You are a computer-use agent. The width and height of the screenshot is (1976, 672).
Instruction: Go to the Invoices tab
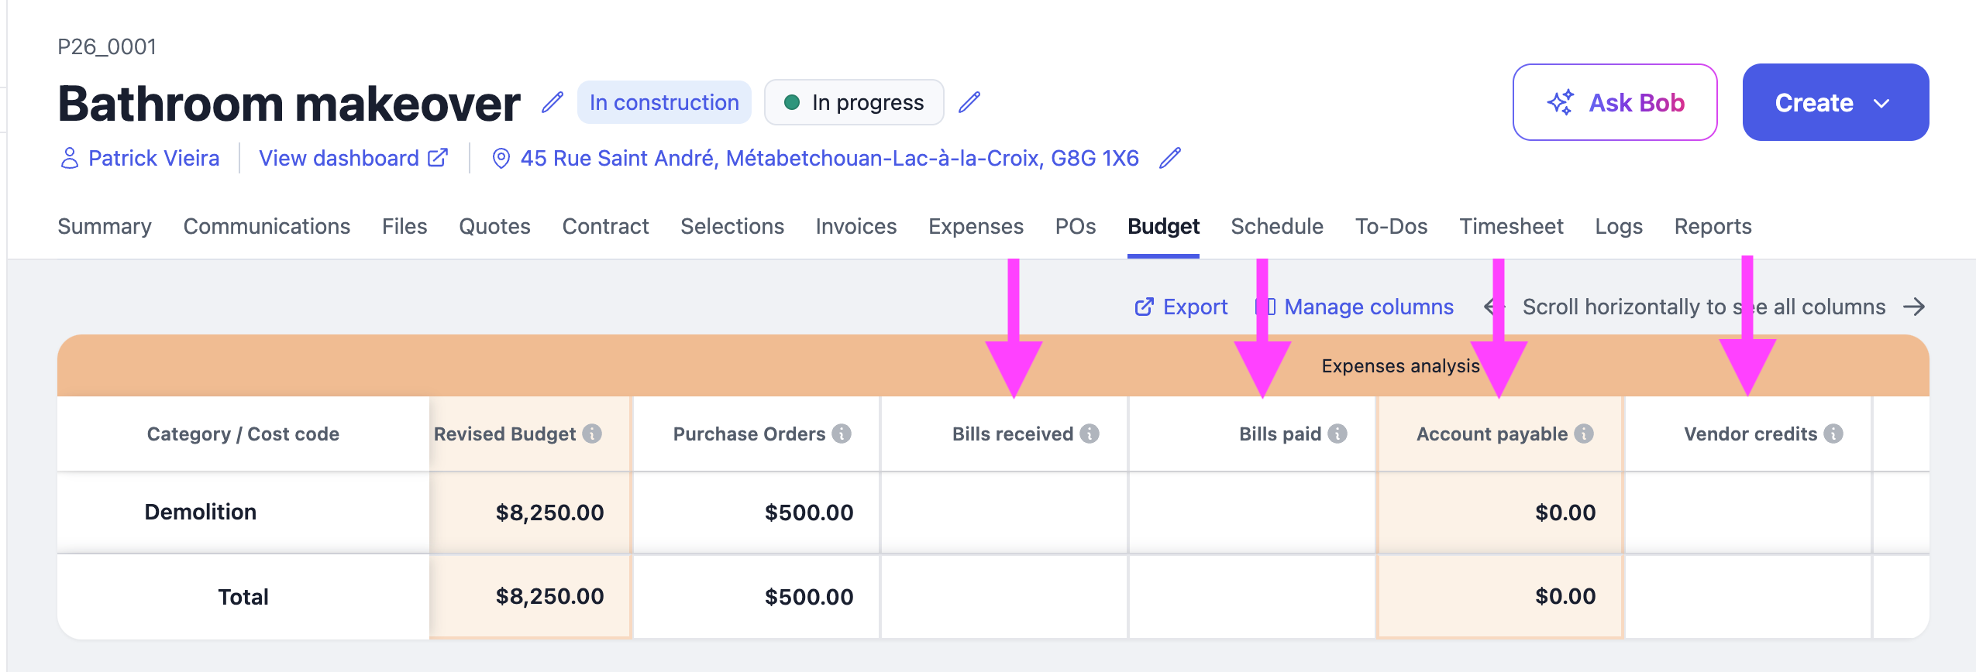coord(855,226)
